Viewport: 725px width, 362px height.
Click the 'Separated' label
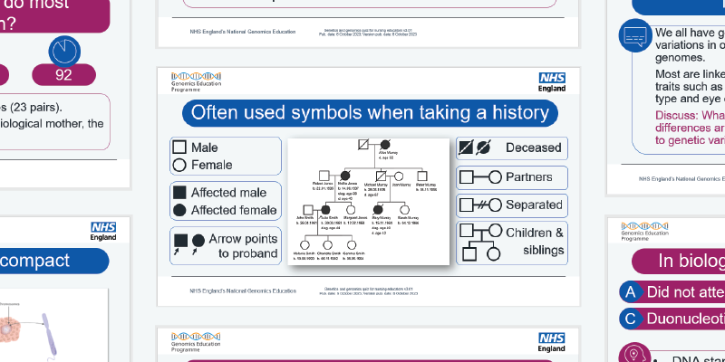(x=534, y=205)
